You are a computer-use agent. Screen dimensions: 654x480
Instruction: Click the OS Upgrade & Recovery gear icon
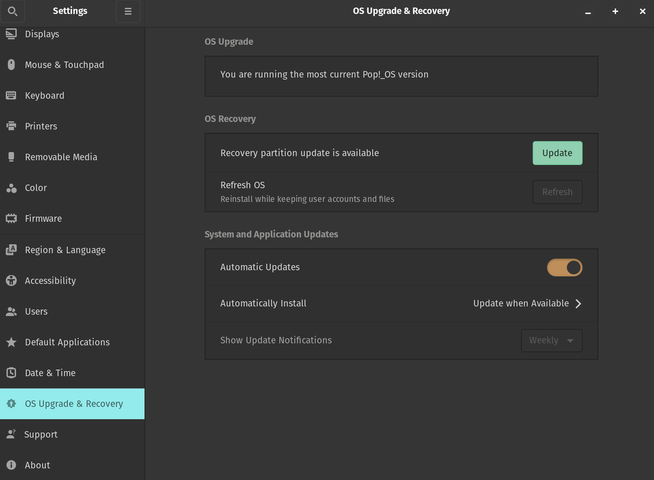(x=11, y=403)
